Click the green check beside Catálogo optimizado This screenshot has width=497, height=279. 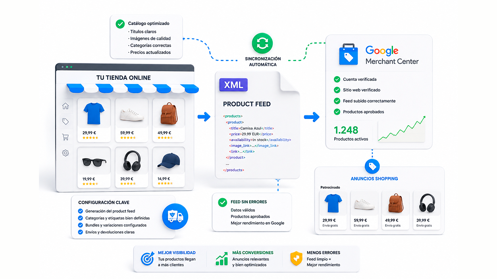[x=120, y=24]
